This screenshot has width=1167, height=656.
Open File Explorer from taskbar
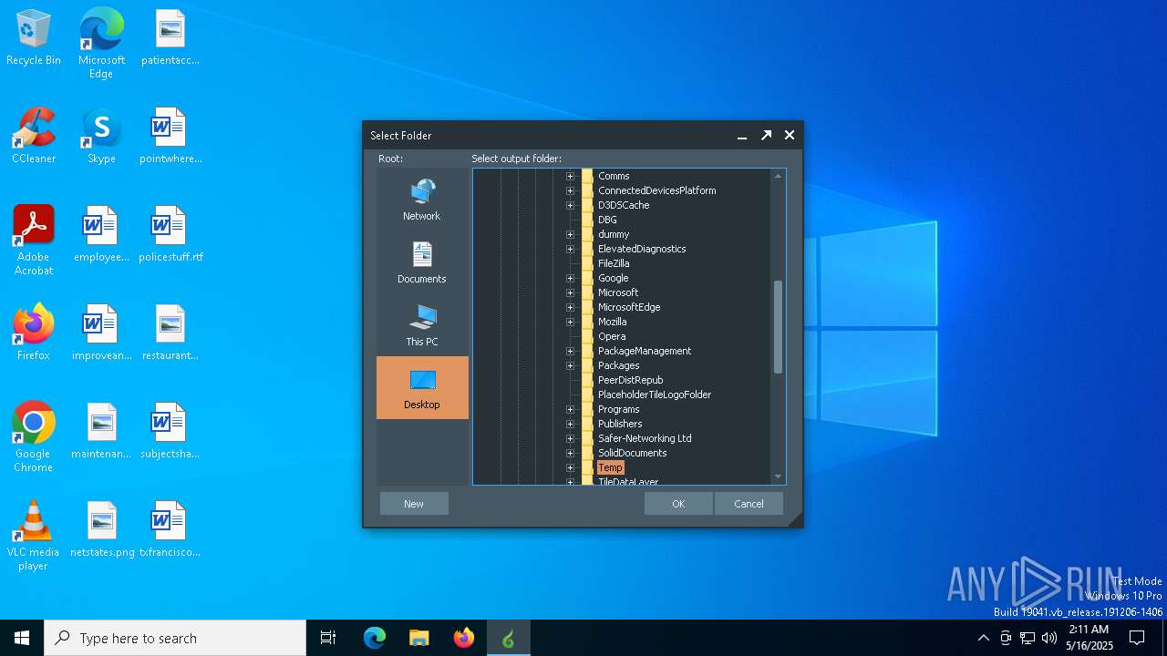click(x=418, y=638)
